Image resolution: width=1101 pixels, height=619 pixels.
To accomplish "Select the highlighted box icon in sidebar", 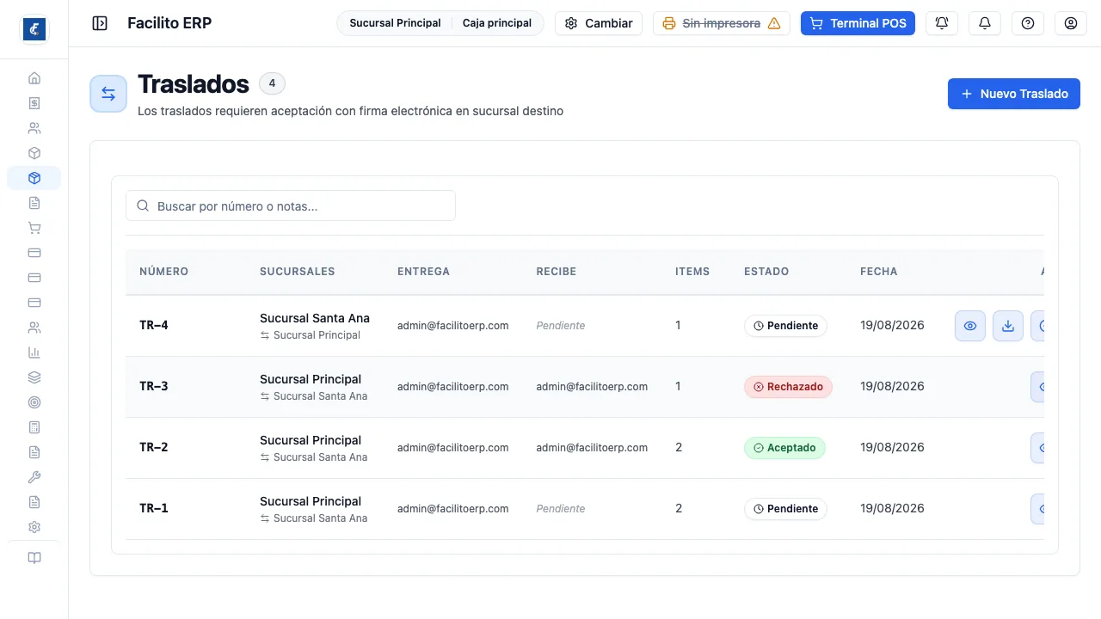I will pyautogui.click(x=34, y=178).
